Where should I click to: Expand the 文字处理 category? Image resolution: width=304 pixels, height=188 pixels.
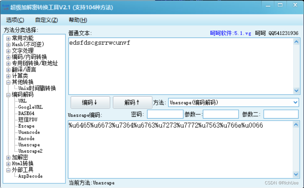8,51
